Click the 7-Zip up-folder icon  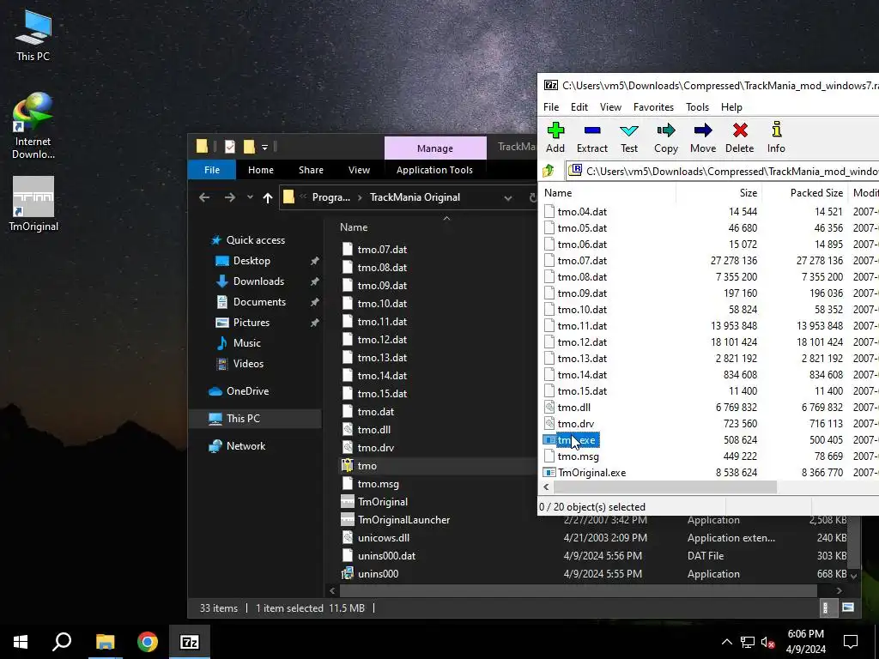tap(549, 171)
